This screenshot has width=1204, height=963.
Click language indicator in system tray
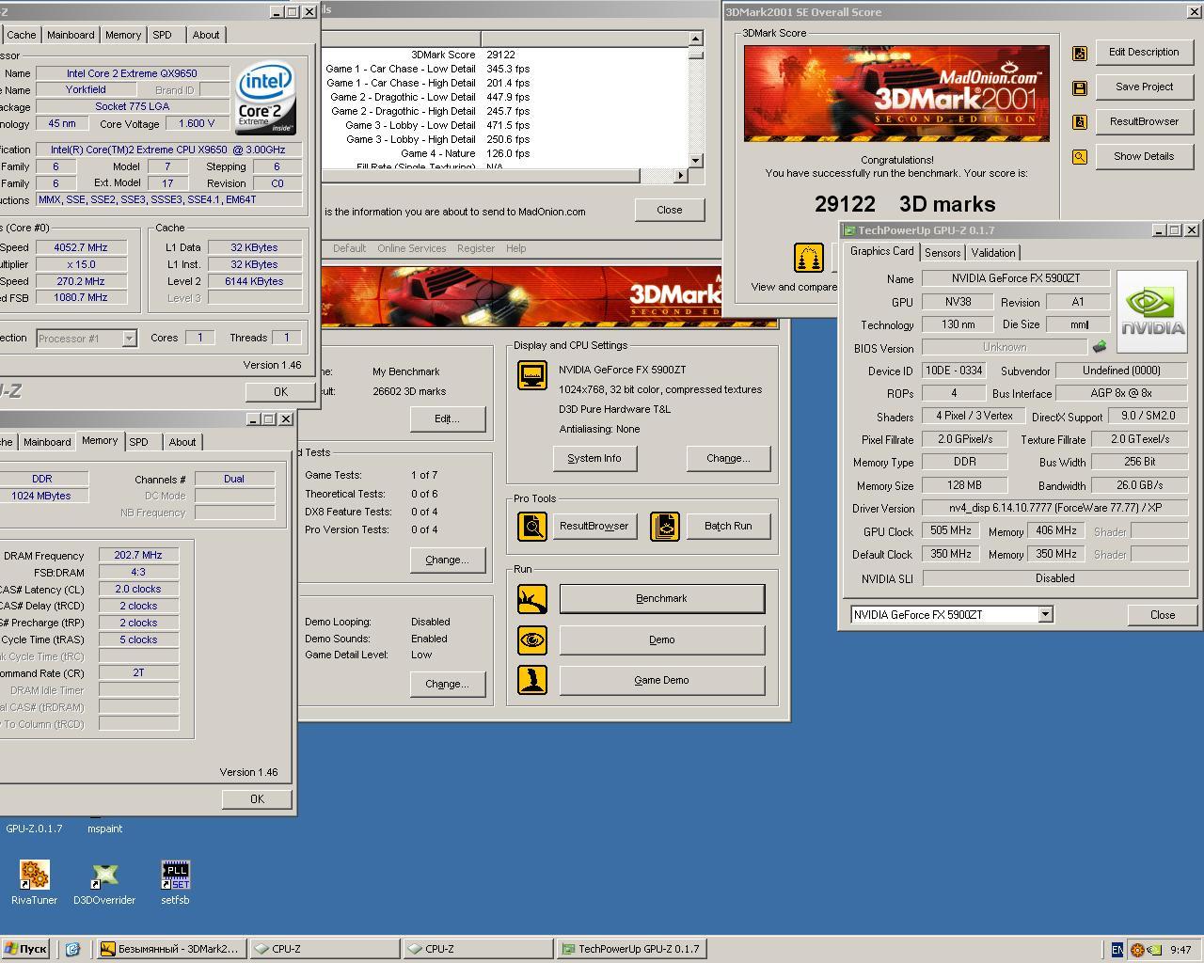coord(1117,950)
